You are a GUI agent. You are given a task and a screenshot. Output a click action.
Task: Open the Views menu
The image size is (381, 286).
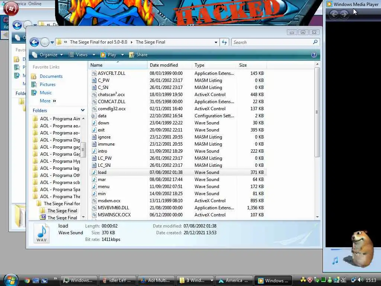[79, 55]
